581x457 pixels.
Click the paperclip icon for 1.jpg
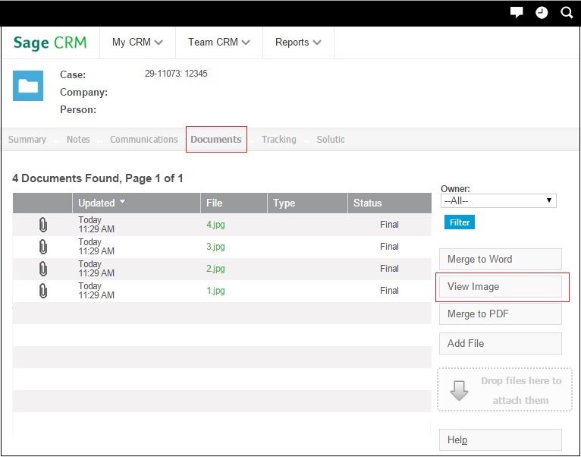tap(43, 291)
